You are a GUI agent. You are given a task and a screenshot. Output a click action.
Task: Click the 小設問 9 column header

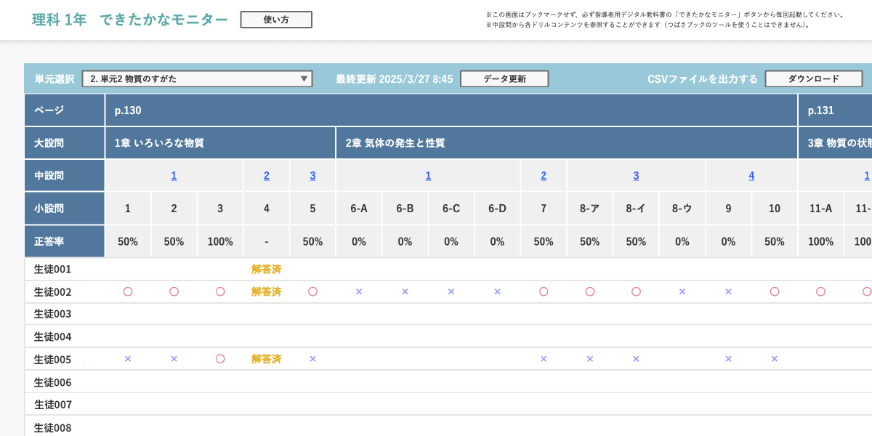coord(728,209)
